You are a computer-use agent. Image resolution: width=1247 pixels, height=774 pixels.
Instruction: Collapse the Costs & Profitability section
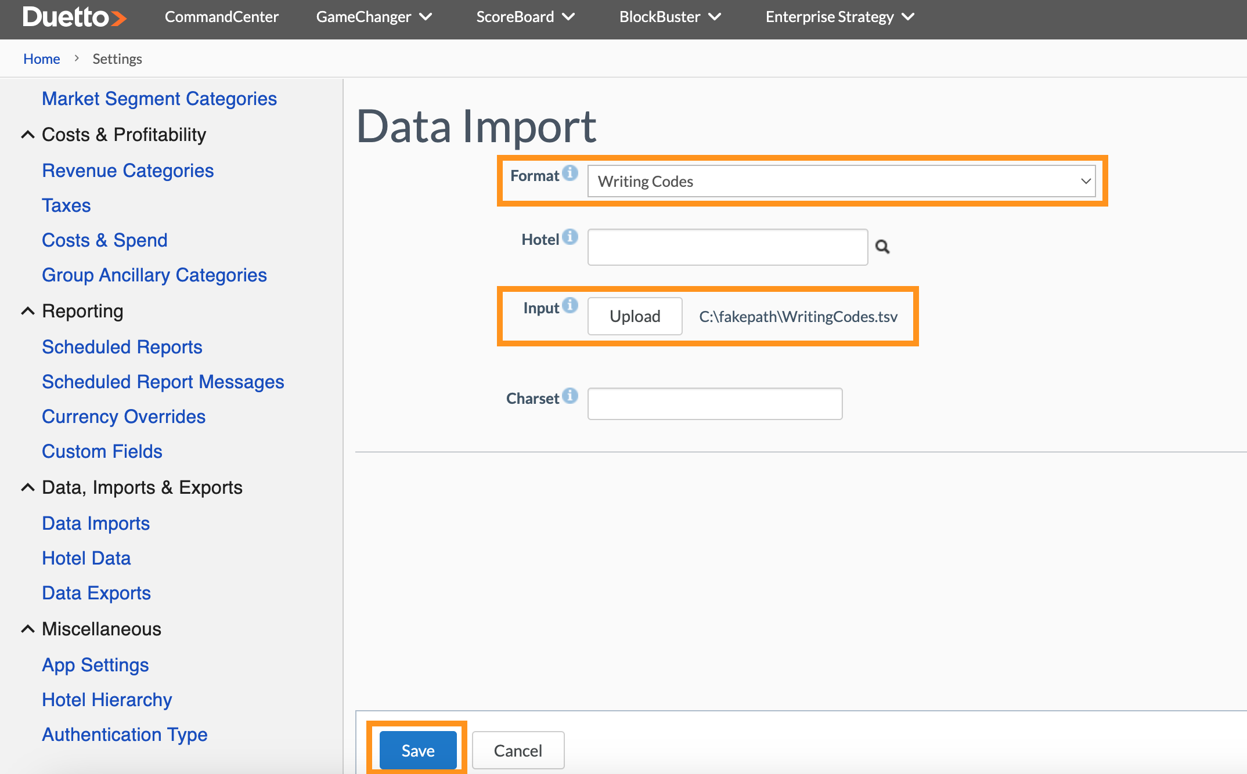tap(28, 134)
